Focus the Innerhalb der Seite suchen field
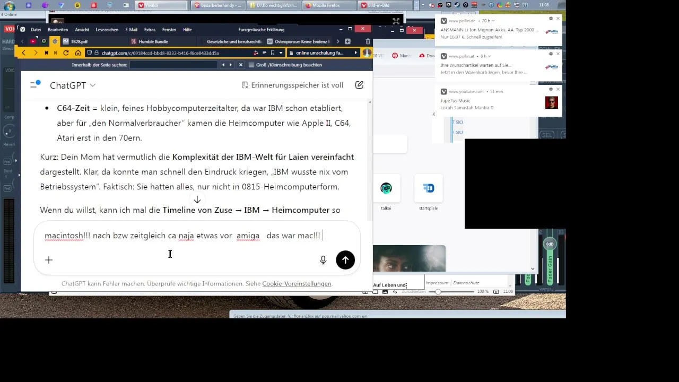Image resolution: width=679 pixels, height=382 pixels. point(173,65)
